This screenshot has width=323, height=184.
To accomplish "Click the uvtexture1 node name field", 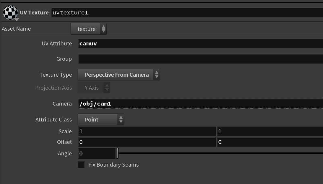I will pos(187,13).
